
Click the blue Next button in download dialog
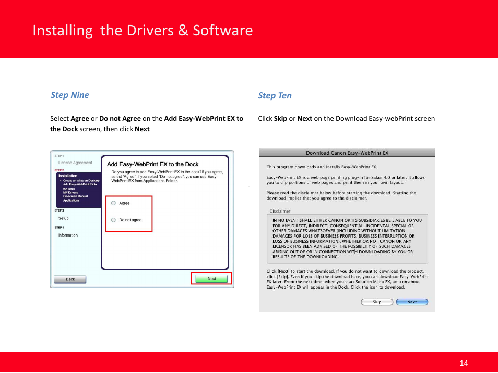click(x=412, y=302)
